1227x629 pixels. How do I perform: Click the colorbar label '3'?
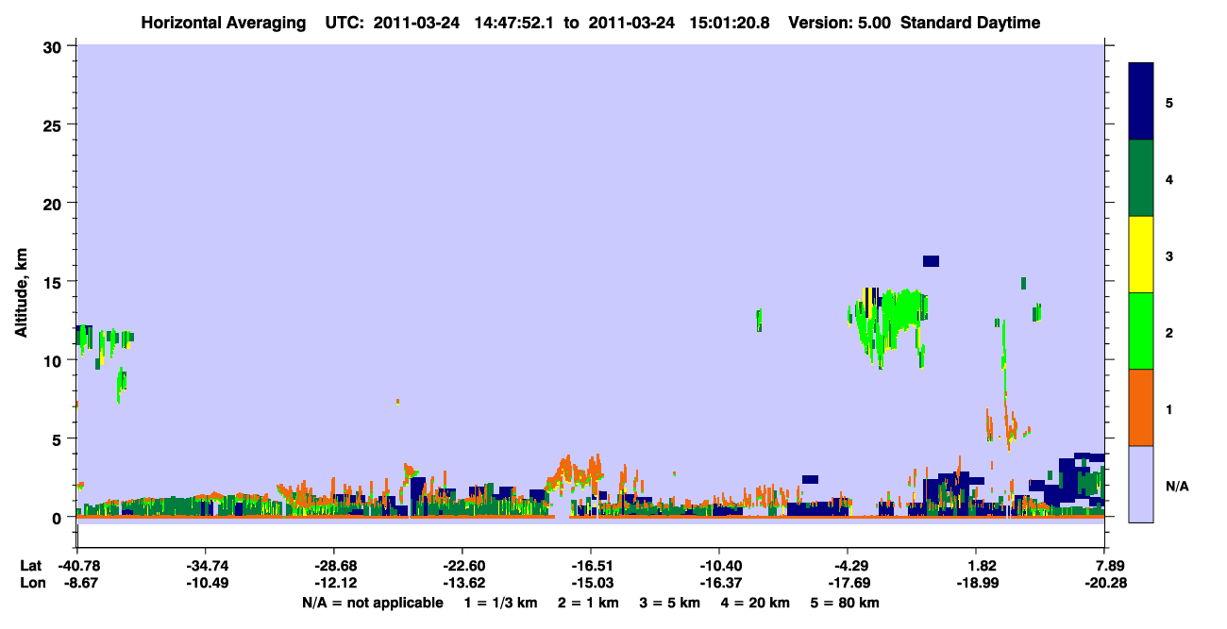pyautogui.click(x=1169, y=256)
